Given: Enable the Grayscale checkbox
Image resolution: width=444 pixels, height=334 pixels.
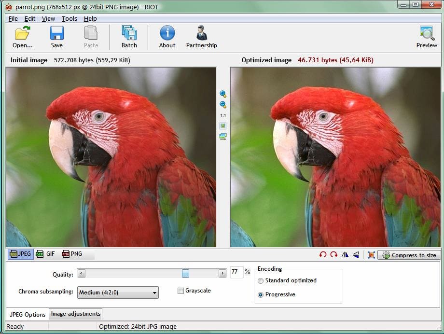Looking at the screenshot, I should [x=180, y=291].
